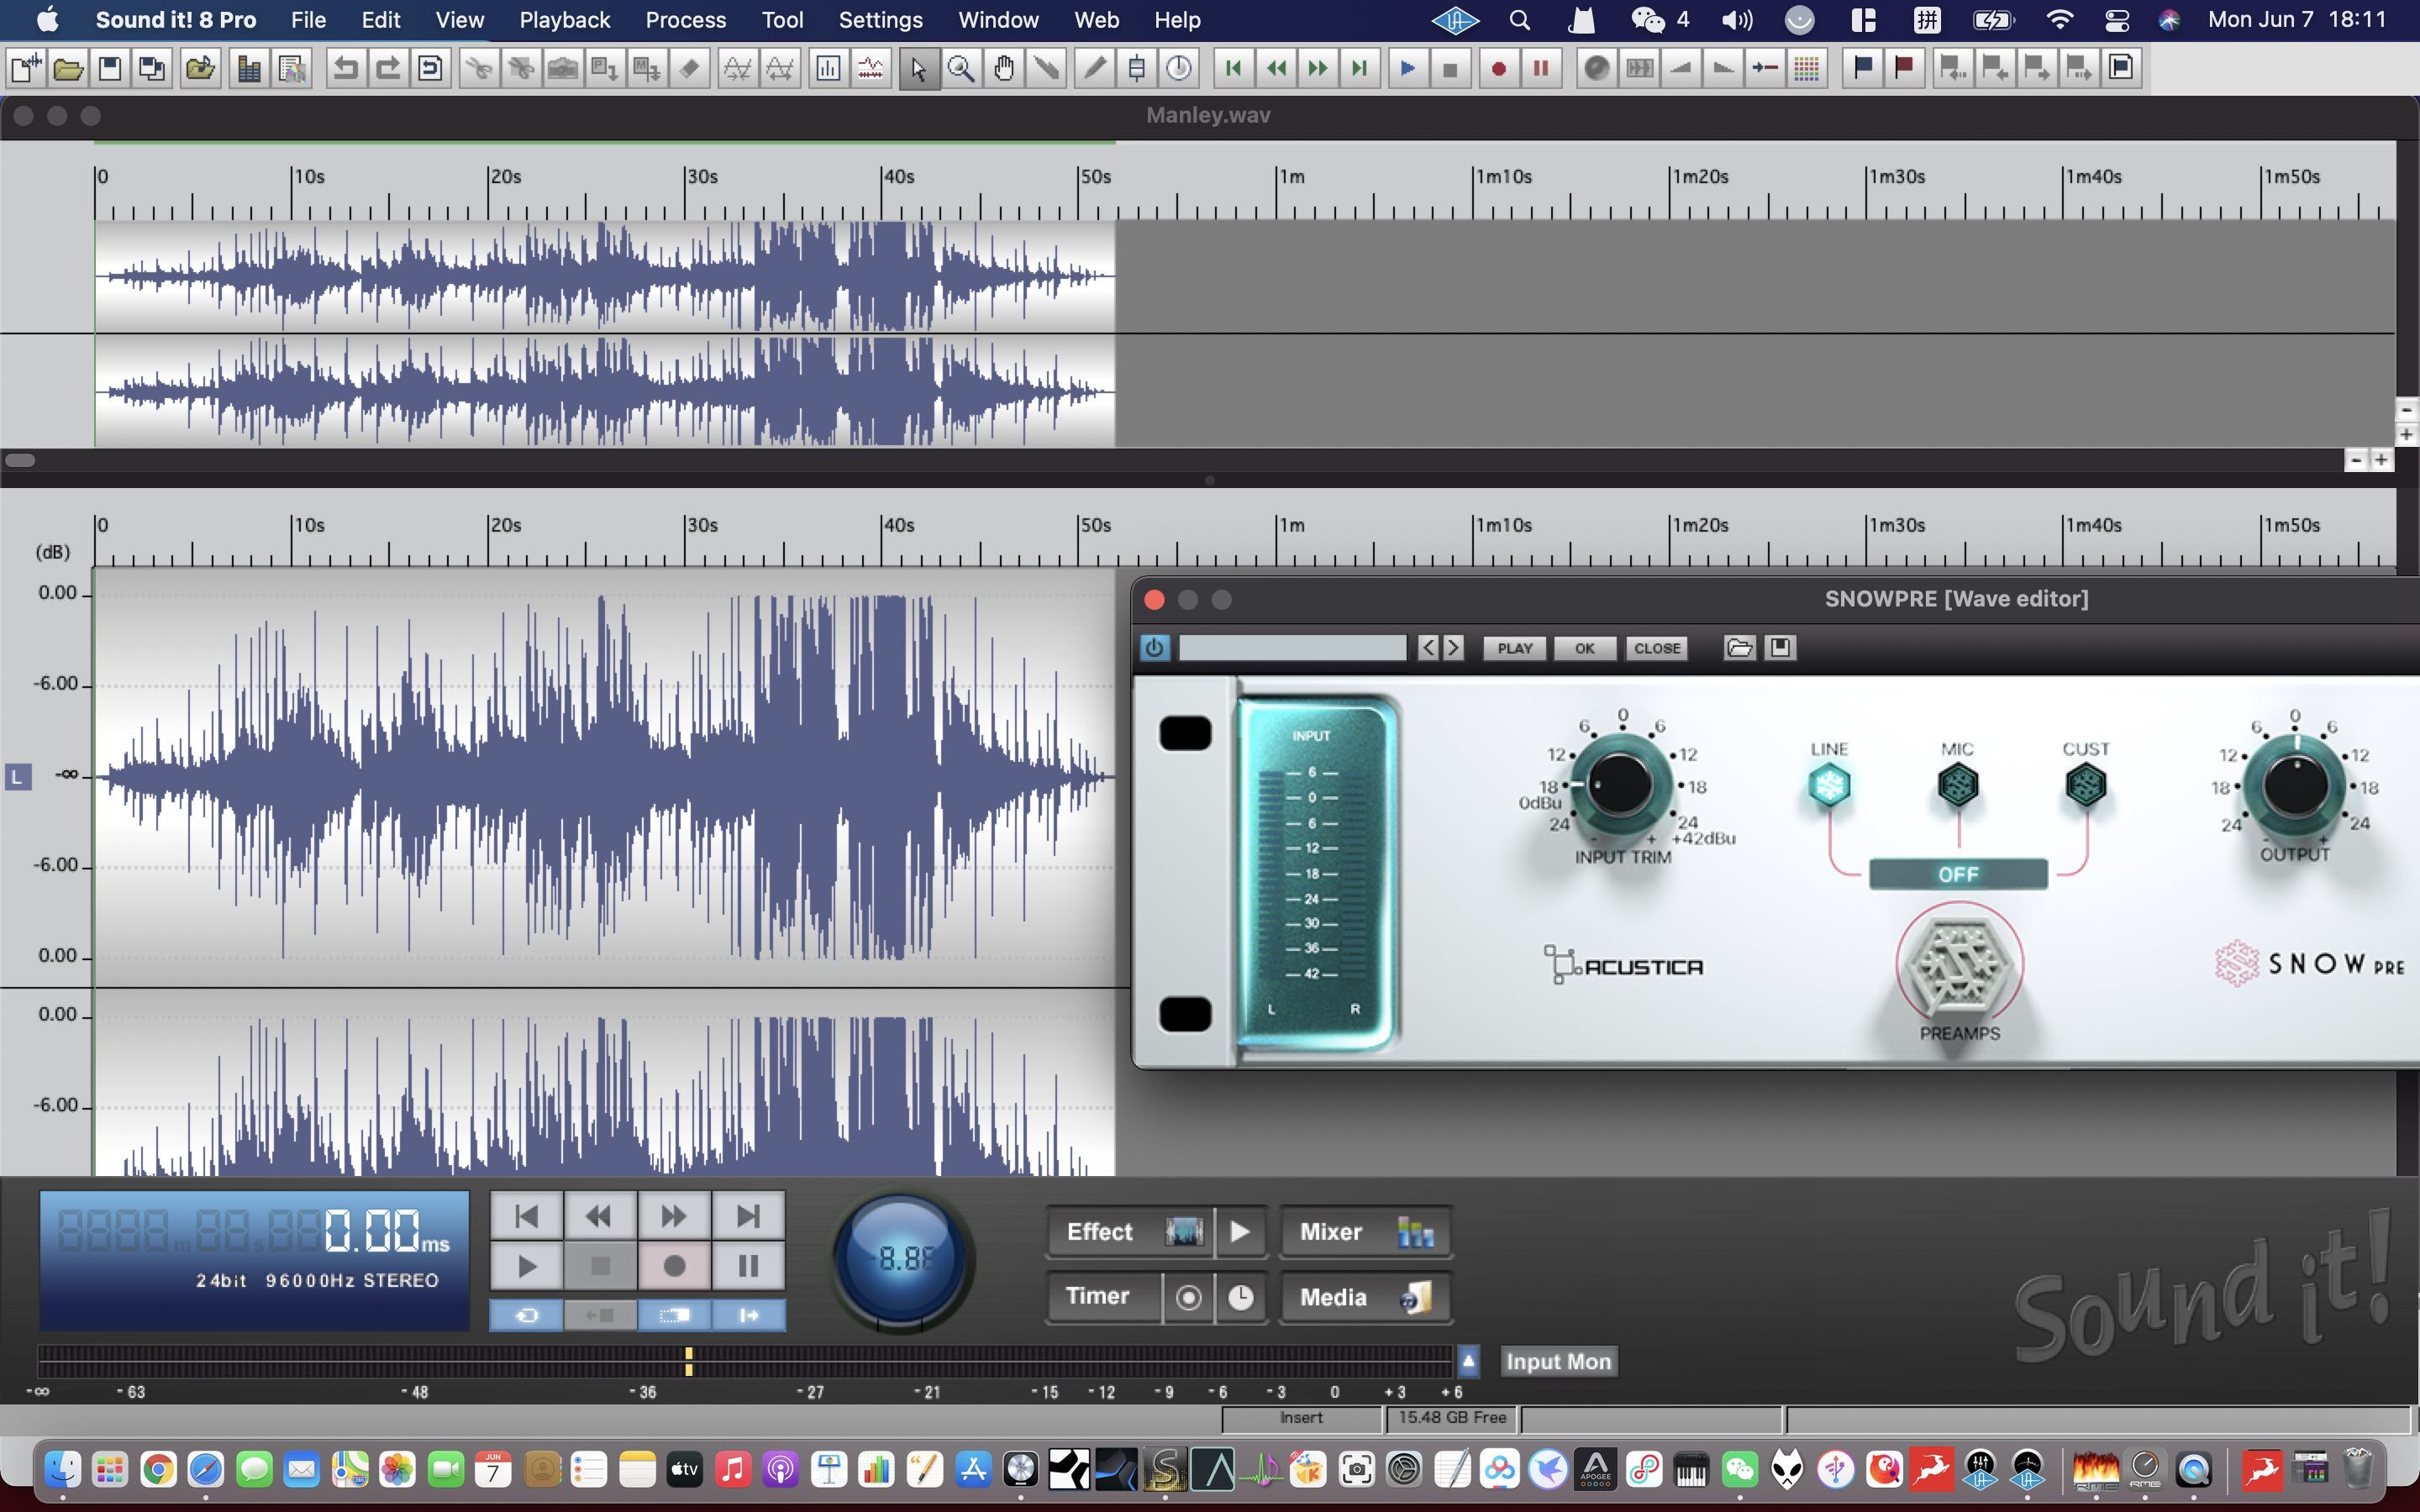This screenshot has width=2420, height=1512.
Task: Create a new audio file from toolbar
Action: [25, 68]
